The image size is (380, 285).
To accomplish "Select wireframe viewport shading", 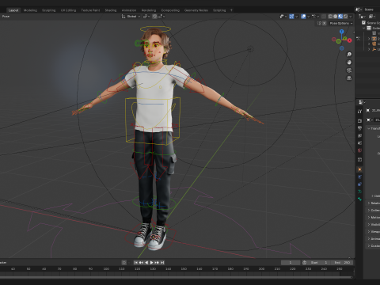I will [x=330, y=17].
